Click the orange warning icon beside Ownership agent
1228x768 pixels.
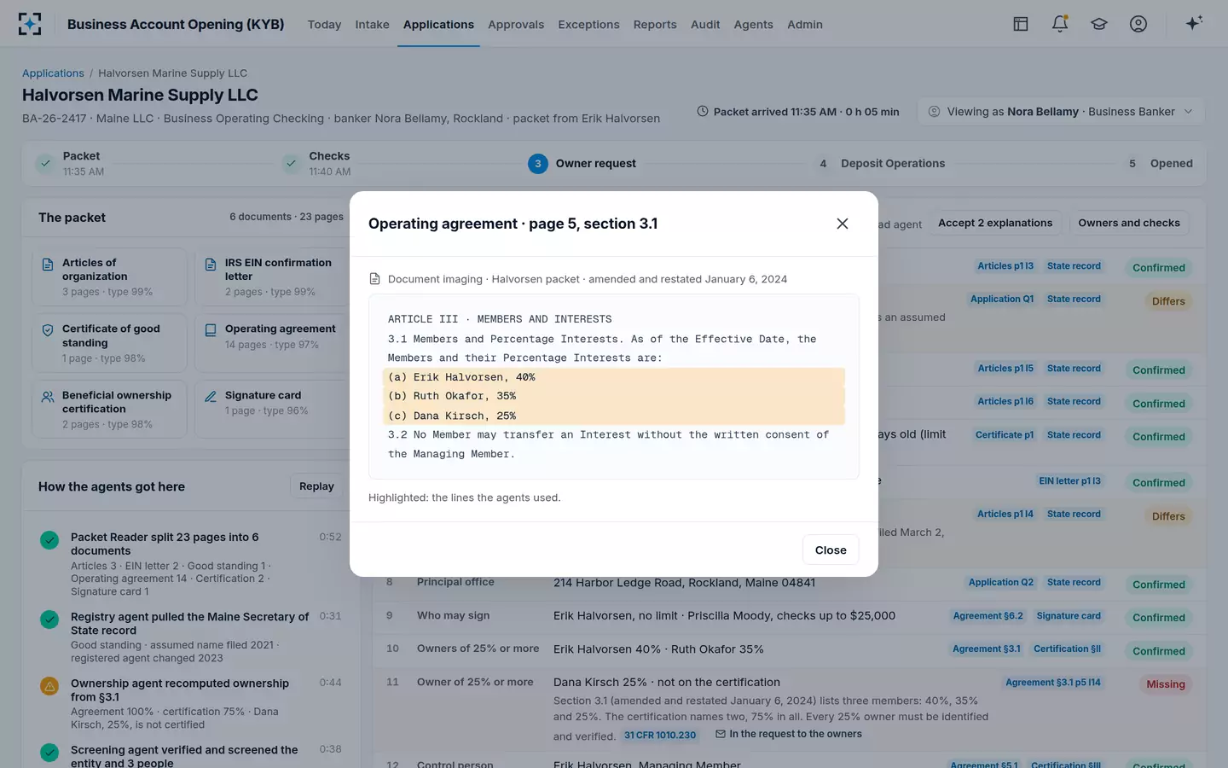pos(49,685)
